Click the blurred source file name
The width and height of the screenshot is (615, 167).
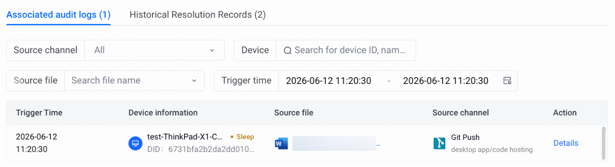coord(334,143)
